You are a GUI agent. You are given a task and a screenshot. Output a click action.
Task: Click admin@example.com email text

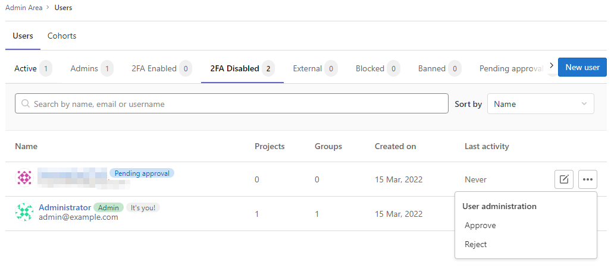coord(79,217)
